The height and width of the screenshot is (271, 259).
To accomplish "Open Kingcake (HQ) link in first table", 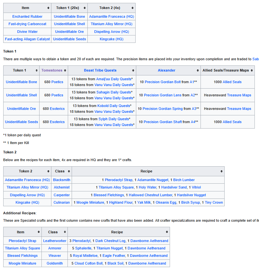I will (112, 39).
